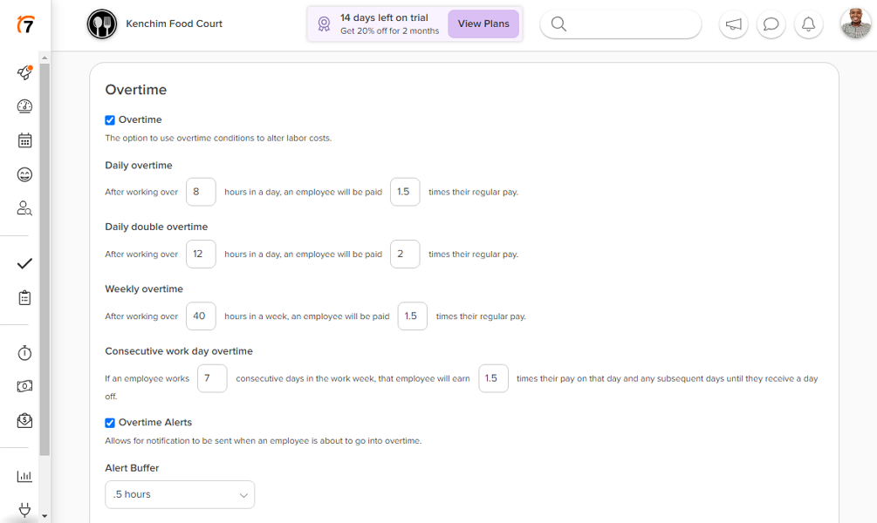Viewport: 877px width, 523px height.
Task: Toggle the Overtime Alerts checkbox
Action: coord(110,423)
